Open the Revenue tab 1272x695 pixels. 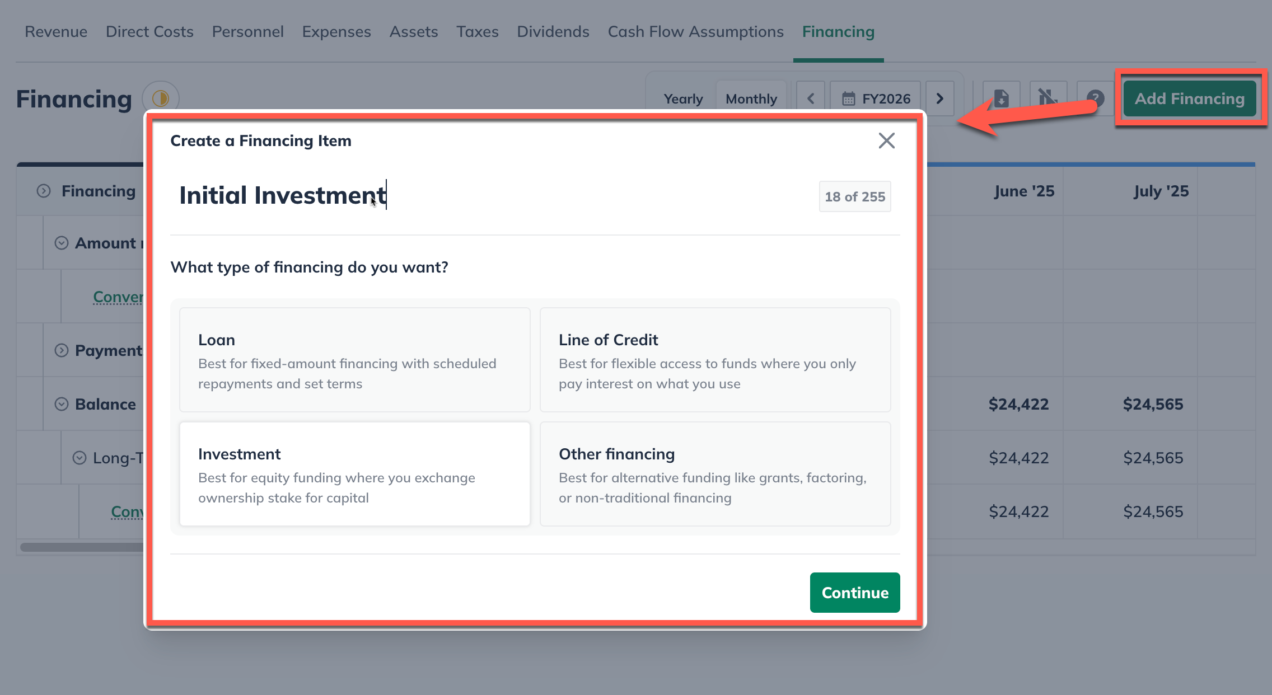pyautogui.click(x=56, y=32)
